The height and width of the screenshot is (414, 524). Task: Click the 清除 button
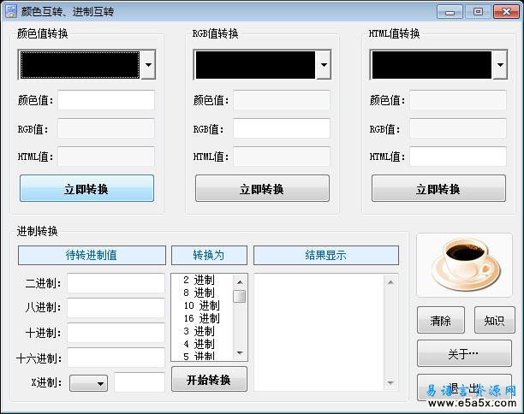tap(440, 321)
